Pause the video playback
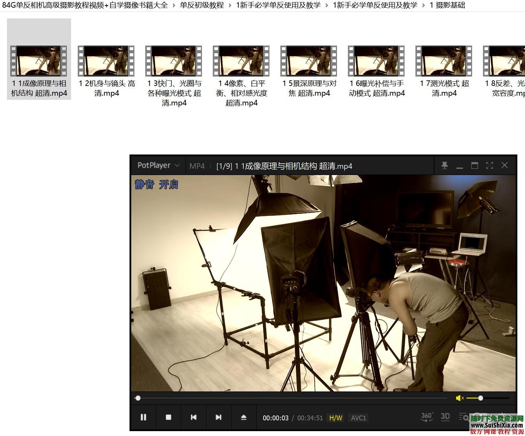This screenshot has width=525, height=436. tap(143, 417)
